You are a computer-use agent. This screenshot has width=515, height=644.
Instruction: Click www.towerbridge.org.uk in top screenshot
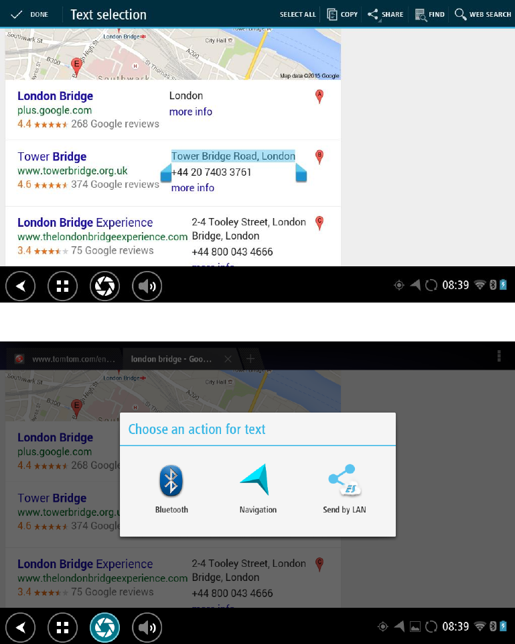coord(72,171)
